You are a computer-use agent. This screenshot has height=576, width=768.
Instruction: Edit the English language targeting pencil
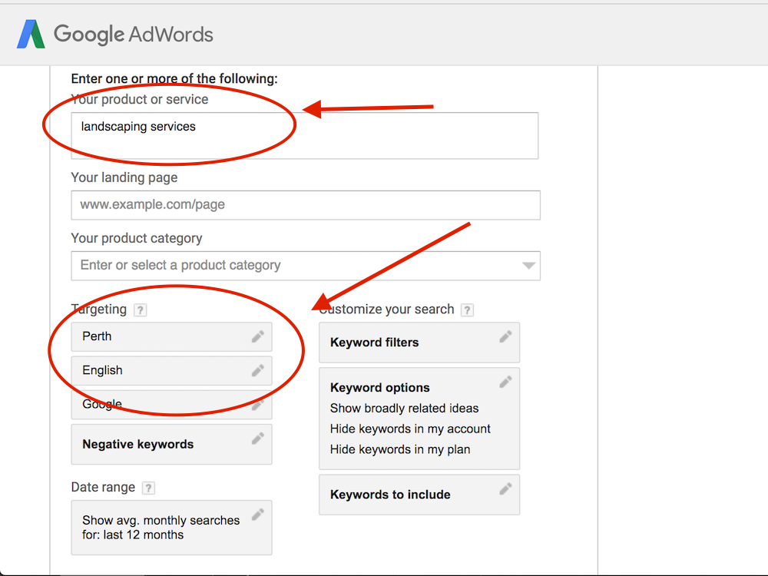point(258,371)
